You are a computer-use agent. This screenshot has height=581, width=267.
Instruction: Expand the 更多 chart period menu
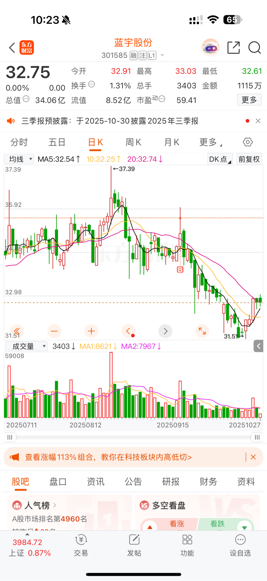click(x=210, y=142)
